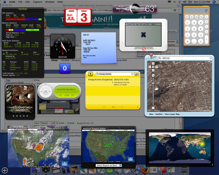Clear the 06516 search in the map widget

coord(211,58)
